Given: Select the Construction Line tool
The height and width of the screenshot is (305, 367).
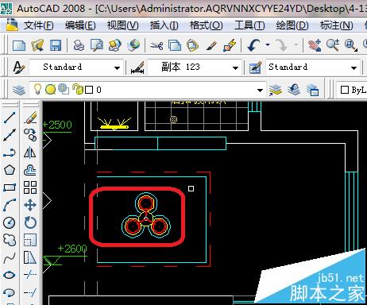Looking at the screenshot, I should coord(10,135).
